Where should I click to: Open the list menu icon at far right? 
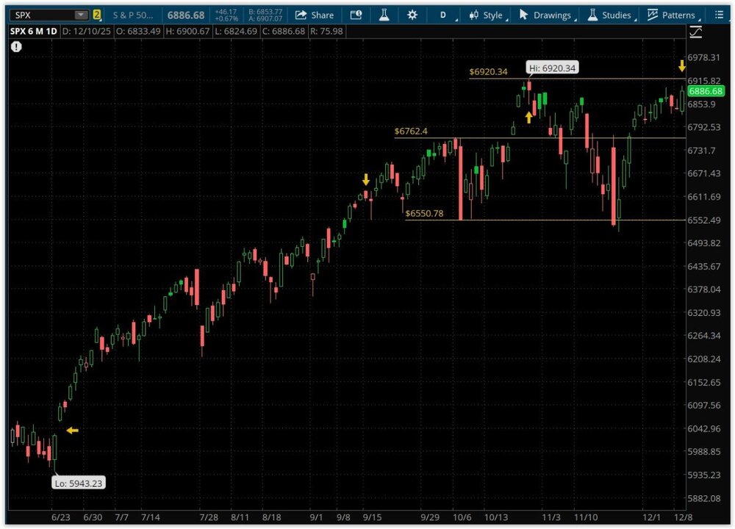pyautogui.click(x=719, y=15)
